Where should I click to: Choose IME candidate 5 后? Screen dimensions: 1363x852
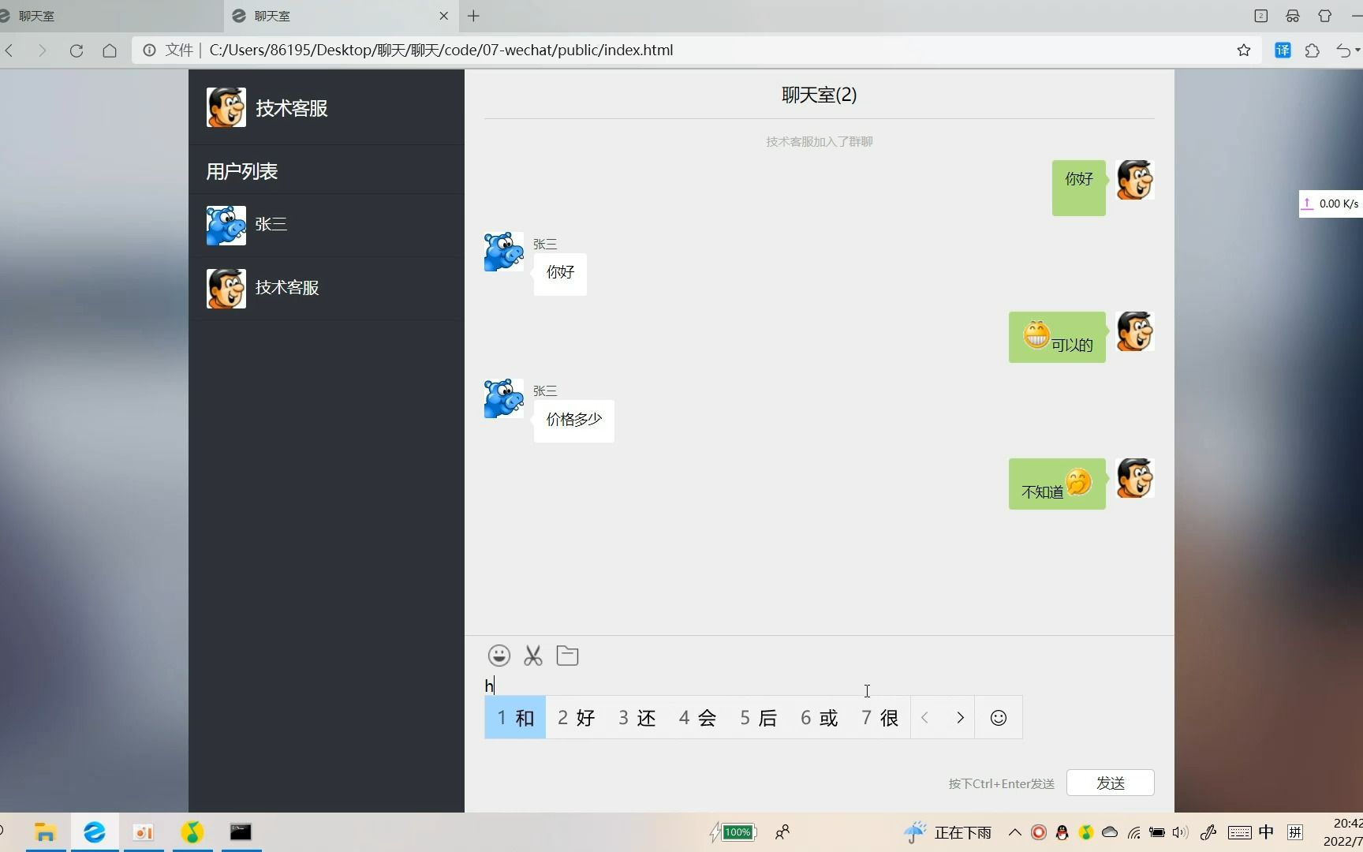[758, 717]
